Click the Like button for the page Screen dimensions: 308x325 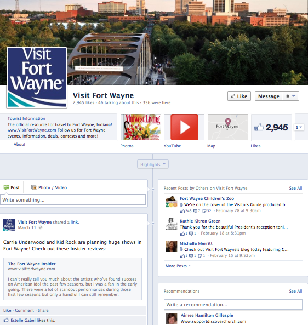(x=239, y=96)
